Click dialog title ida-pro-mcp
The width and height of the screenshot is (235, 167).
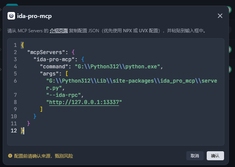click(34, 16)
